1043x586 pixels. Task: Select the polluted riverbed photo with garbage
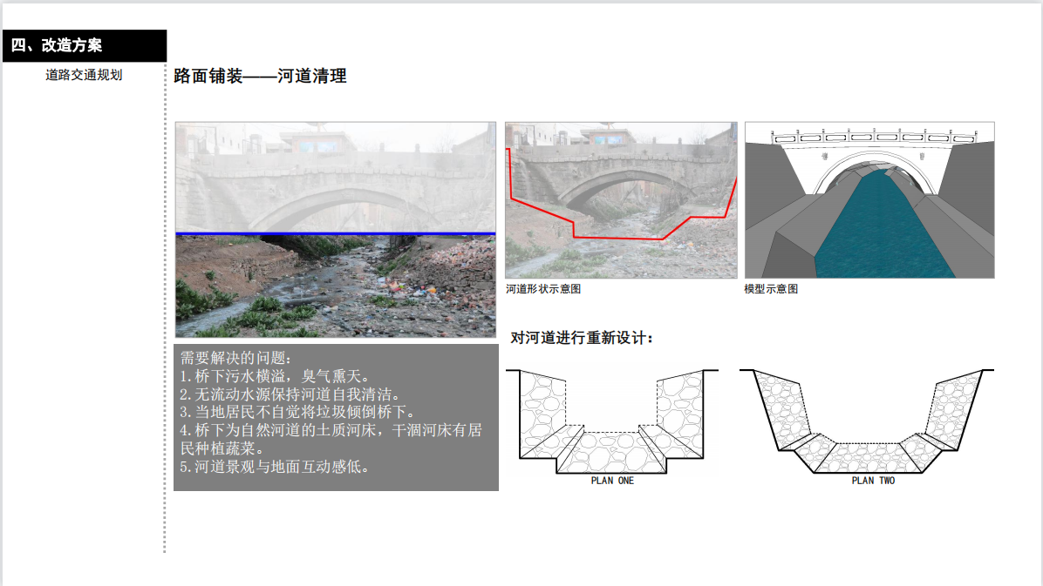335,286
